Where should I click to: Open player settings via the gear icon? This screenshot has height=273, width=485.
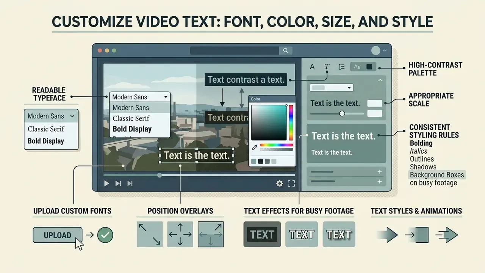[279, 184]
